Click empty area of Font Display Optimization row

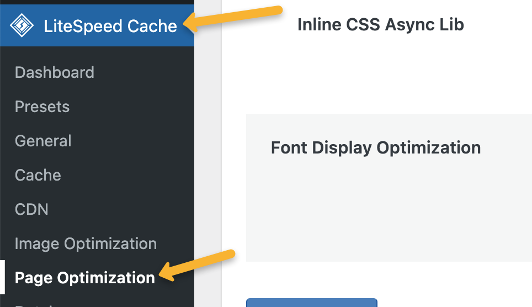tap(386, 215)
